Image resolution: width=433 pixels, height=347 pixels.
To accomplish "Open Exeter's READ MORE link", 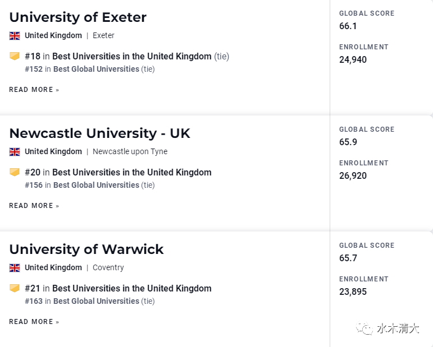I will click(34, 90).
